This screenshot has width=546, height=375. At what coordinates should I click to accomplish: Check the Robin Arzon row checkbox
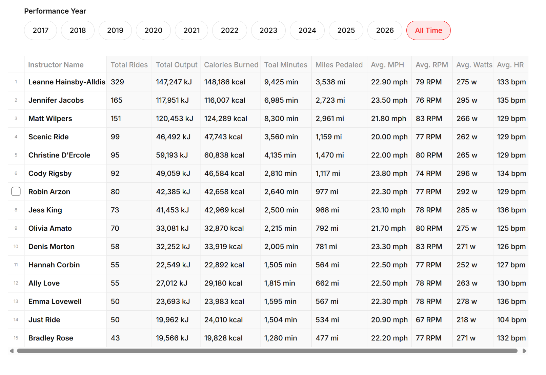[16, 191]
